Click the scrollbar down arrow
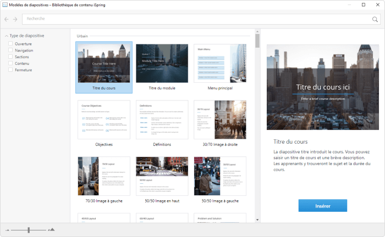Screen dimensions: 385x237 pos(257,220)
